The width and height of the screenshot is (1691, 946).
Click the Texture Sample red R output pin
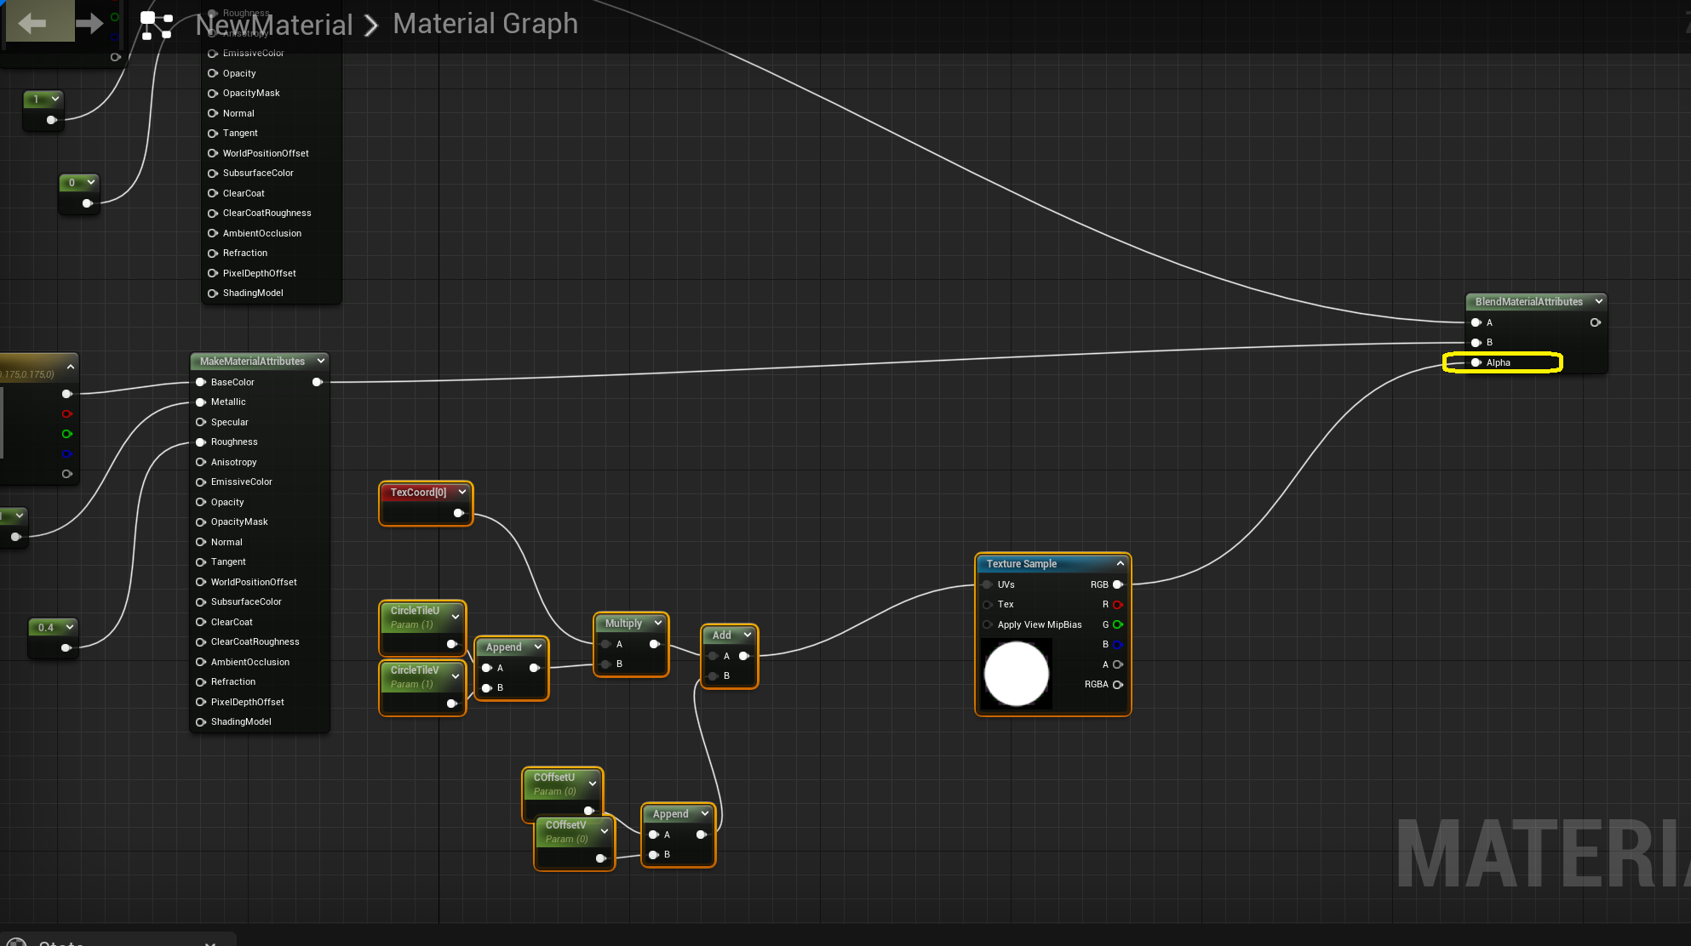click(1118, 605)
